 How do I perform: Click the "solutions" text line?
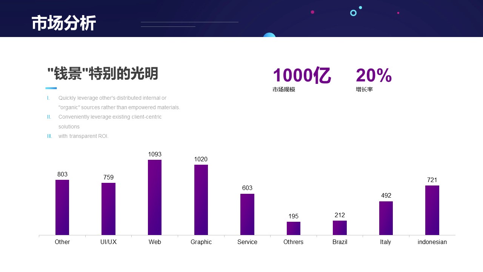(x=69, y=127)
